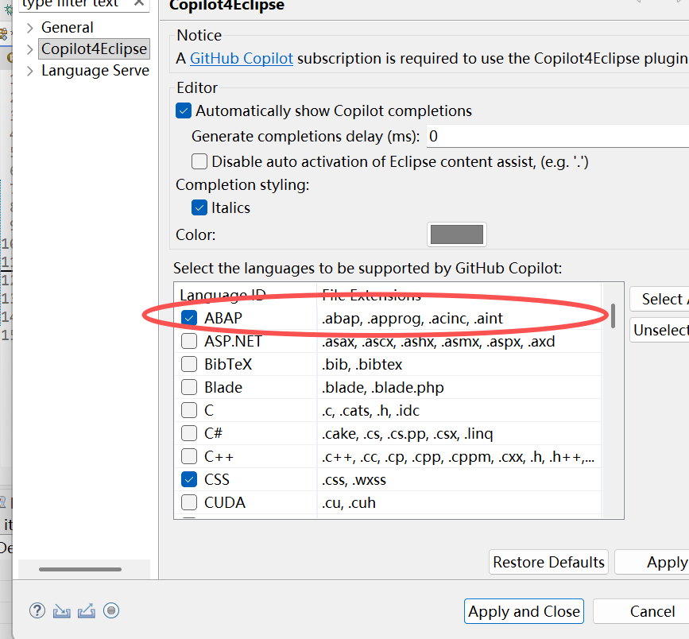689x639 pixels.
Task: Uncheck the ABAP language checkbox
Action: point(189,318)
